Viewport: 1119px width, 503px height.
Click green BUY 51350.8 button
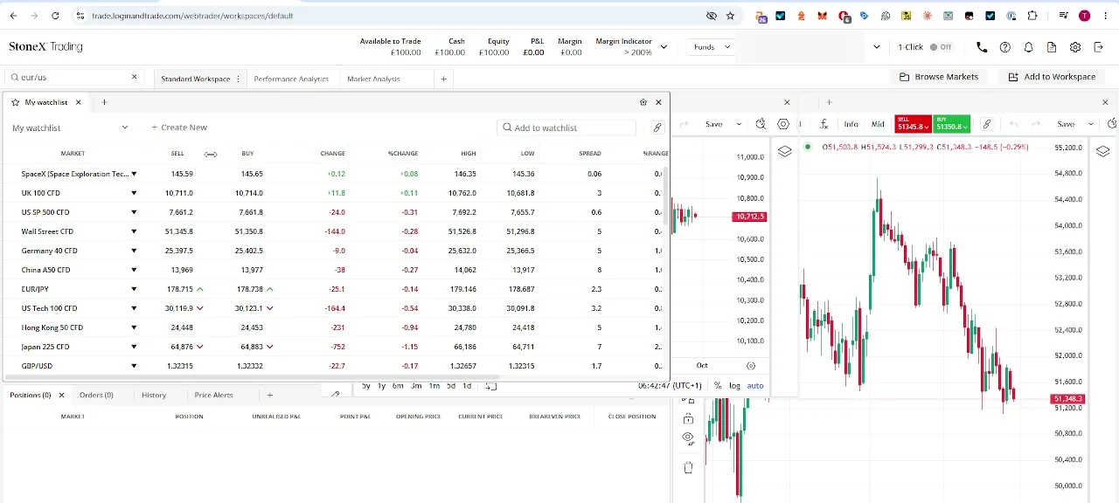tap(950, 124)
